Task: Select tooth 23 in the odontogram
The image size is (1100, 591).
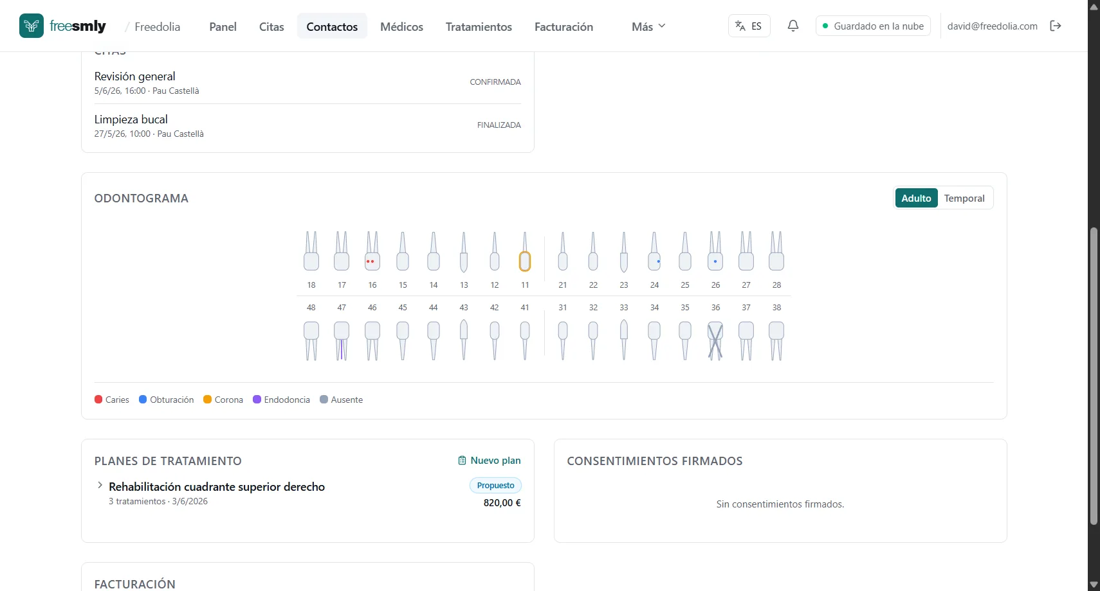Action: pos(624,251)
